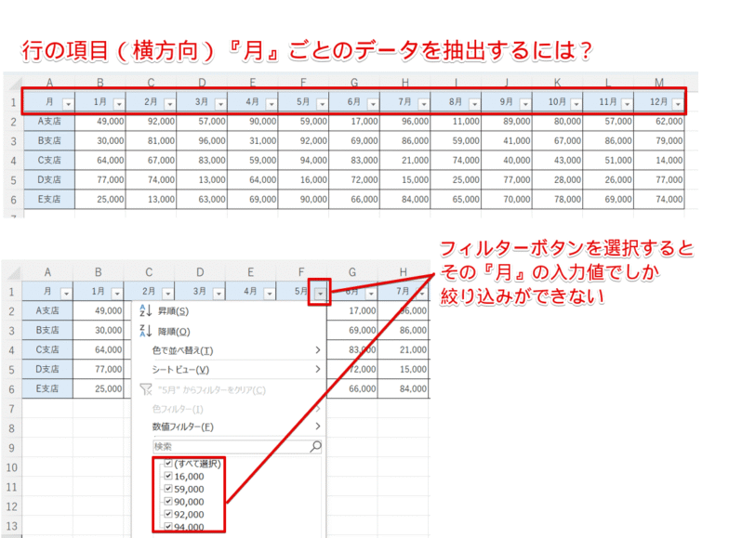
Task: Click A支店 12月 value 62,000
Action: click(x=659, y=122)
